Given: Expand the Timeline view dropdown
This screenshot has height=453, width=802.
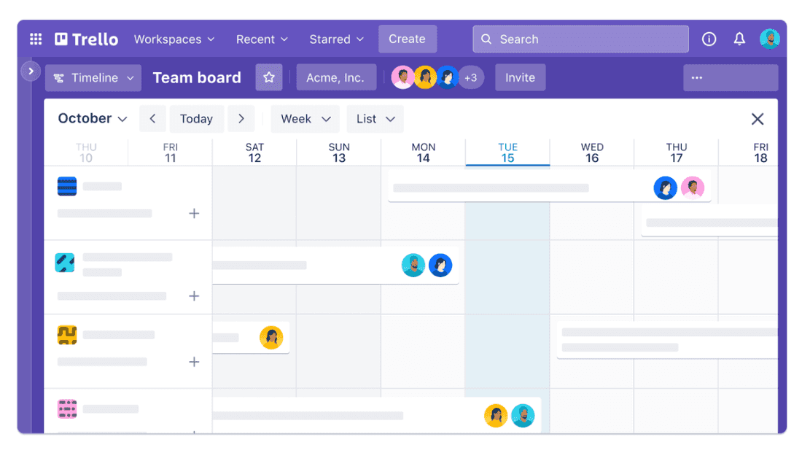Looking at the screenshot, I should (93, 78).
